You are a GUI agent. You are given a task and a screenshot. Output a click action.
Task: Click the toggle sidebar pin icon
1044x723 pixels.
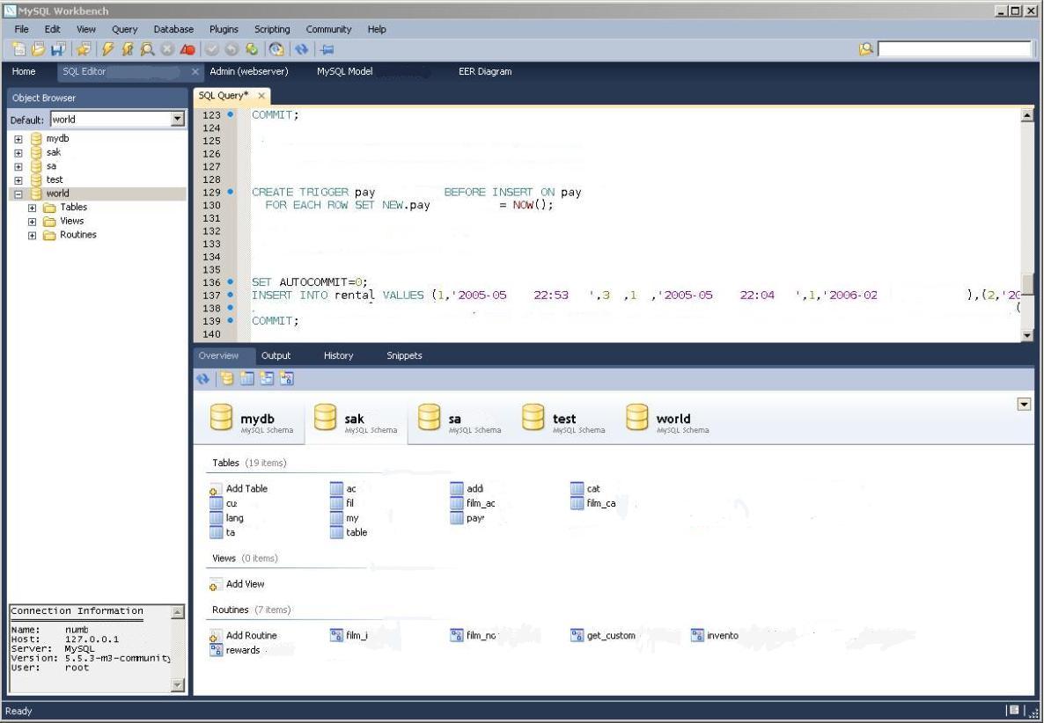pos(327,49)
